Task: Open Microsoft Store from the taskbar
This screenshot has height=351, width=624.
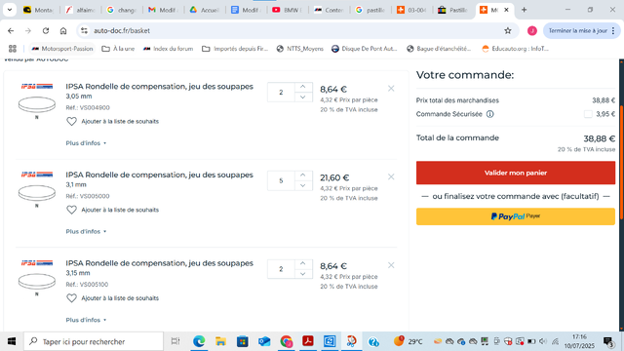Action: pyautogui.click(x=243, y=341)
